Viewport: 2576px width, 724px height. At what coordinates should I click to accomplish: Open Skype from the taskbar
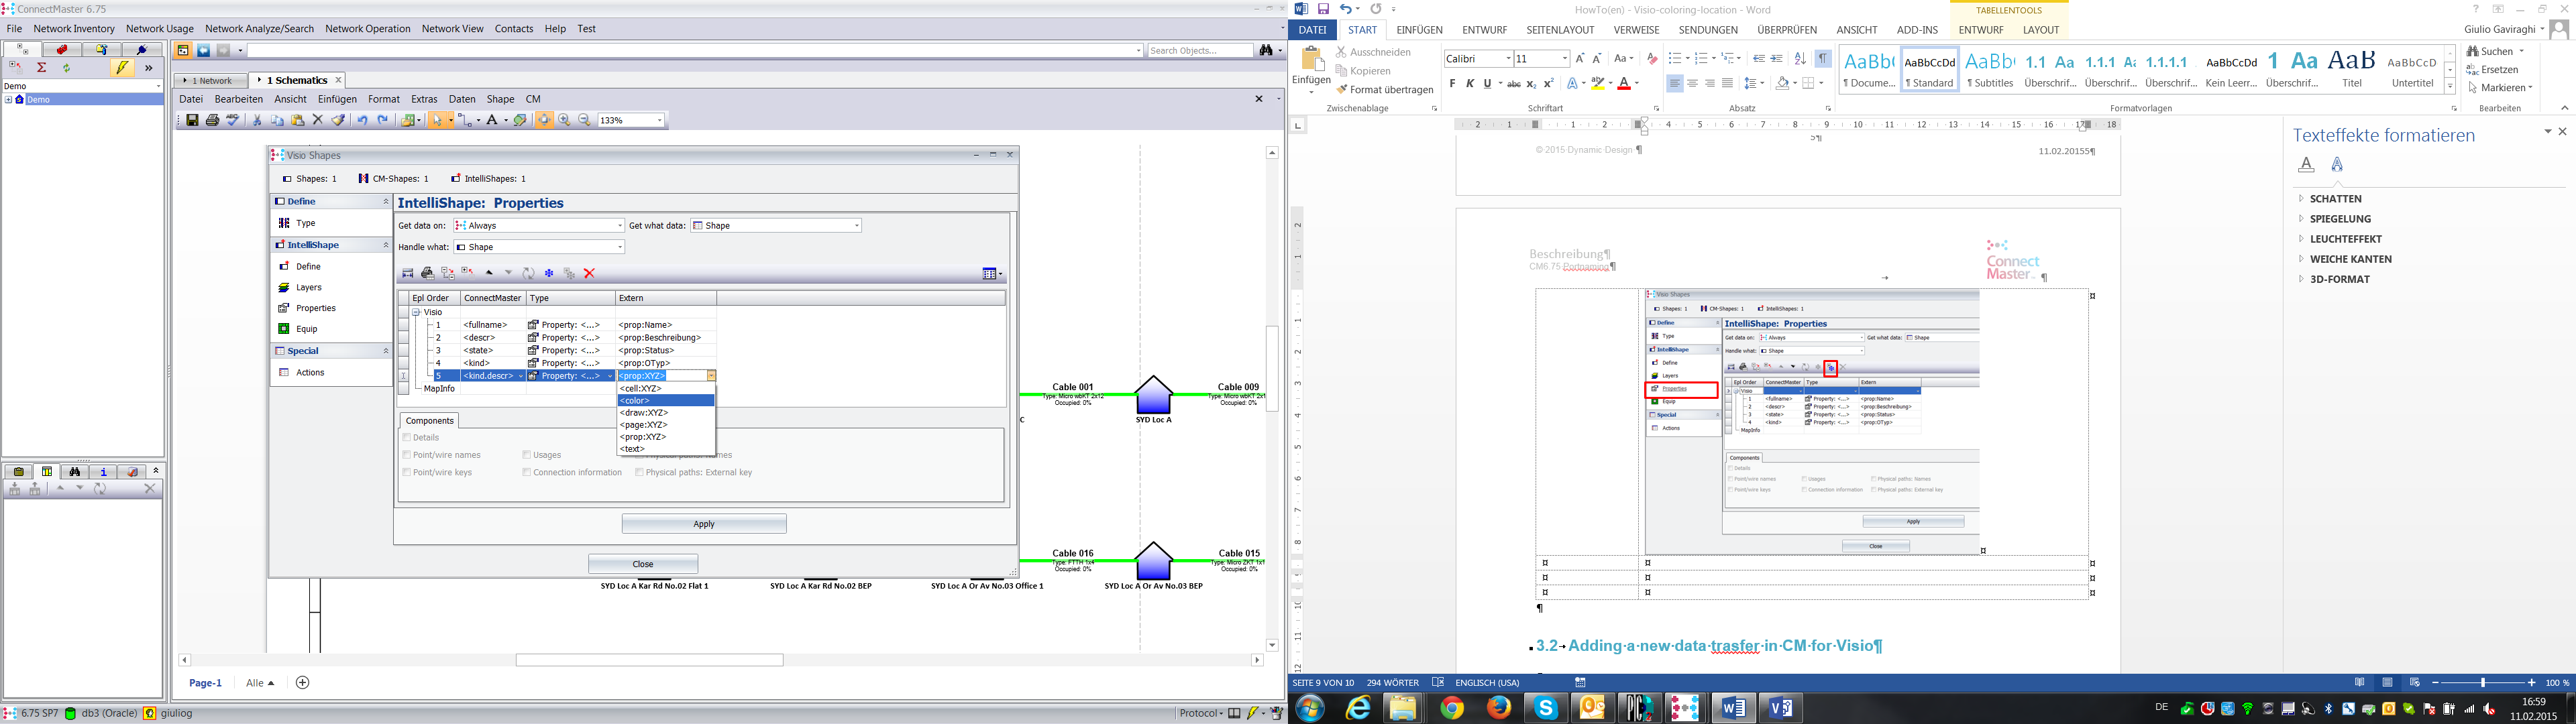1546,708
